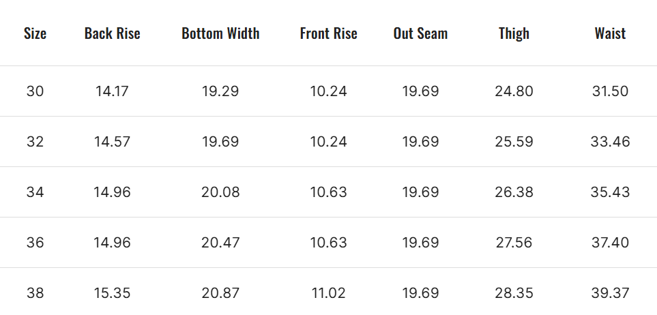Image resolution: width=657 pixels, height=315 pixels.
Task: Click the size 34 row label
Action: click(x=35, y=192)
